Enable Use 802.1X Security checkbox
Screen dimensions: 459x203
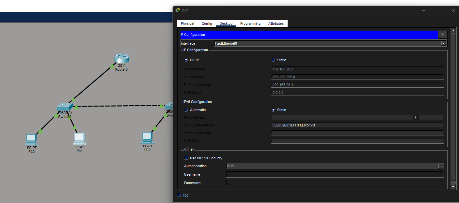[186, 158]
